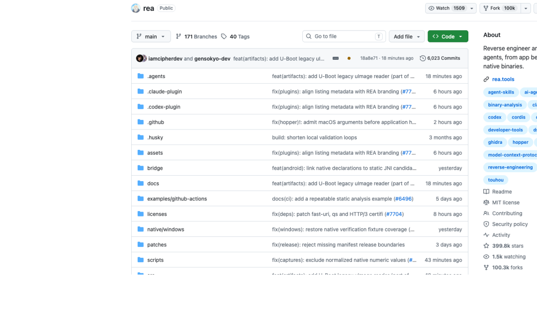The image size is (537, 325).
Task: Open the native/windows folder
Action: [166, 229]
